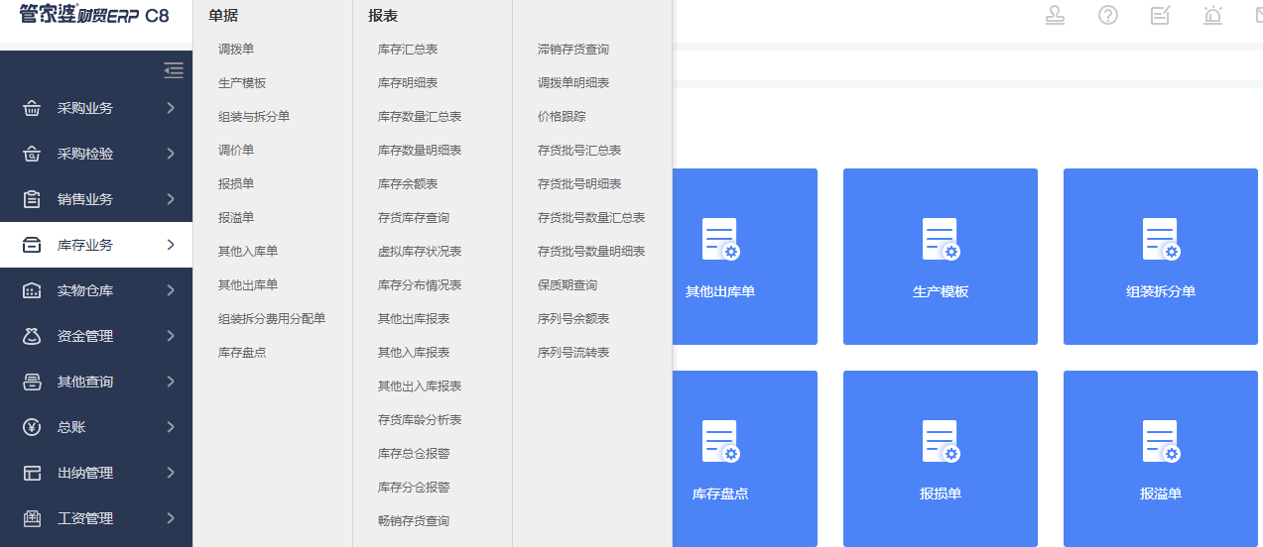Open the 报损单 shortcut tile
The width and height of the screenshot is (1263, 547).
click(x=940, y=459)
